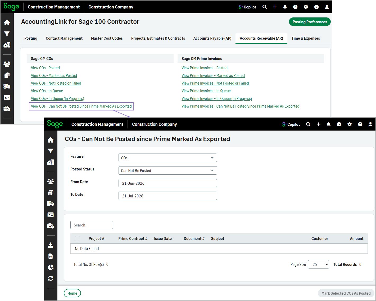Click search magnifier in front window header
Viewport: 376px width, 301px height.
pyautogui.click(x=308, y=124)
